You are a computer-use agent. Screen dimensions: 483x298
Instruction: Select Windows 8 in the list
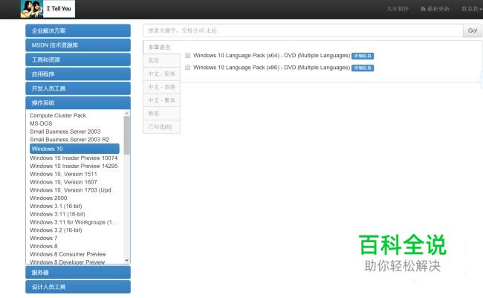[x=43, y=246]
